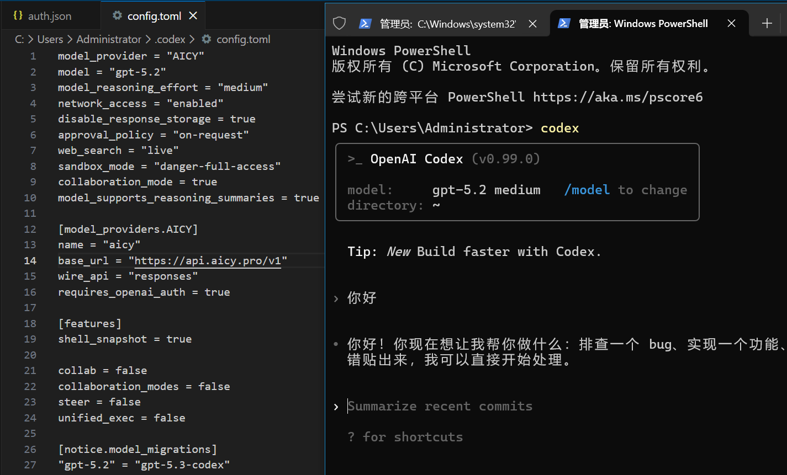Click the /model command text in Codex banner
The width and height of the screenshot is (787, 475).
[587, 190]
